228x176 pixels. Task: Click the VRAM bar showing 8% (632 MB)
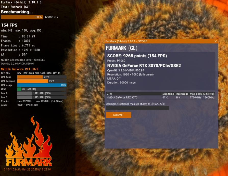(x=42, y=89)
